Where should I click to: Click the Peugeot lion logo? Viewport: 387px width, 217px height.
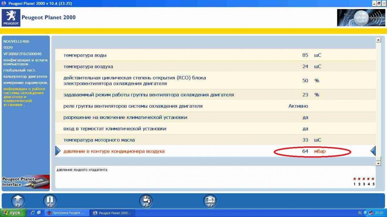[11, 18]
